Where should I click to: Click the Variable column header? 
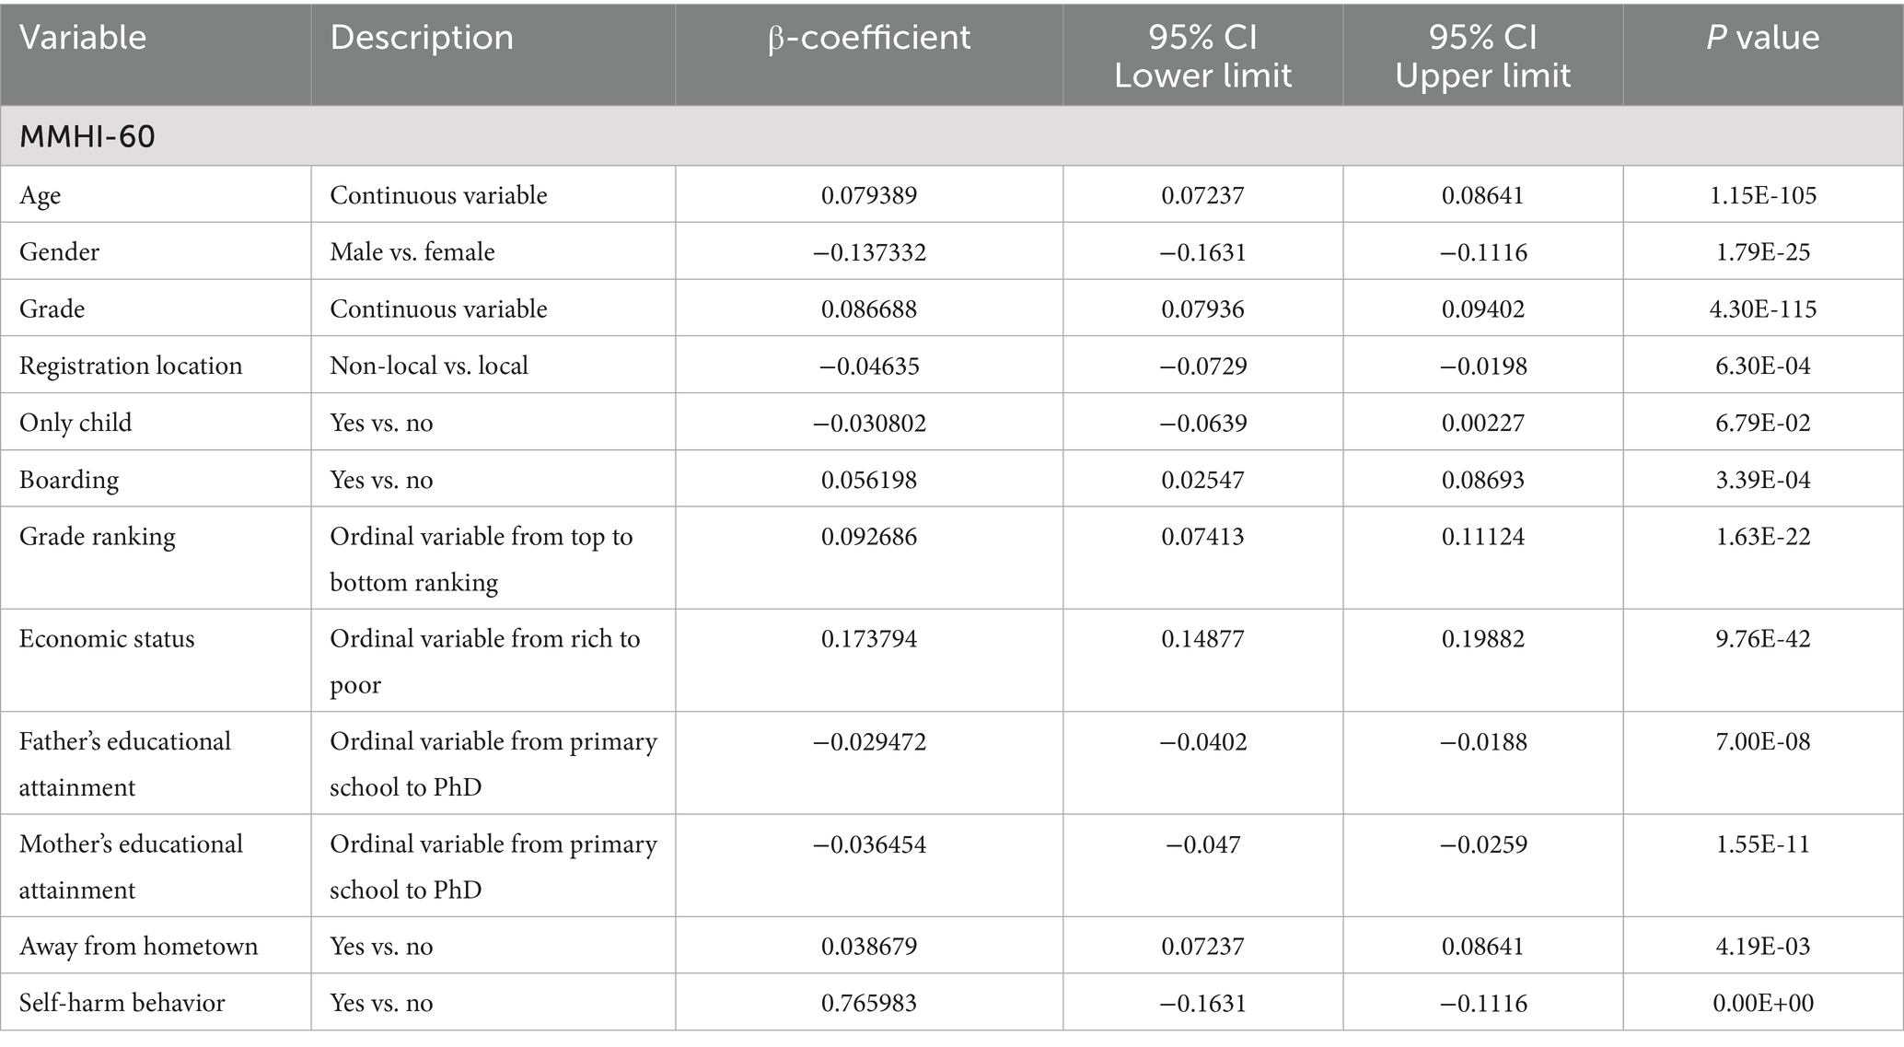click(x=83, y=38)
